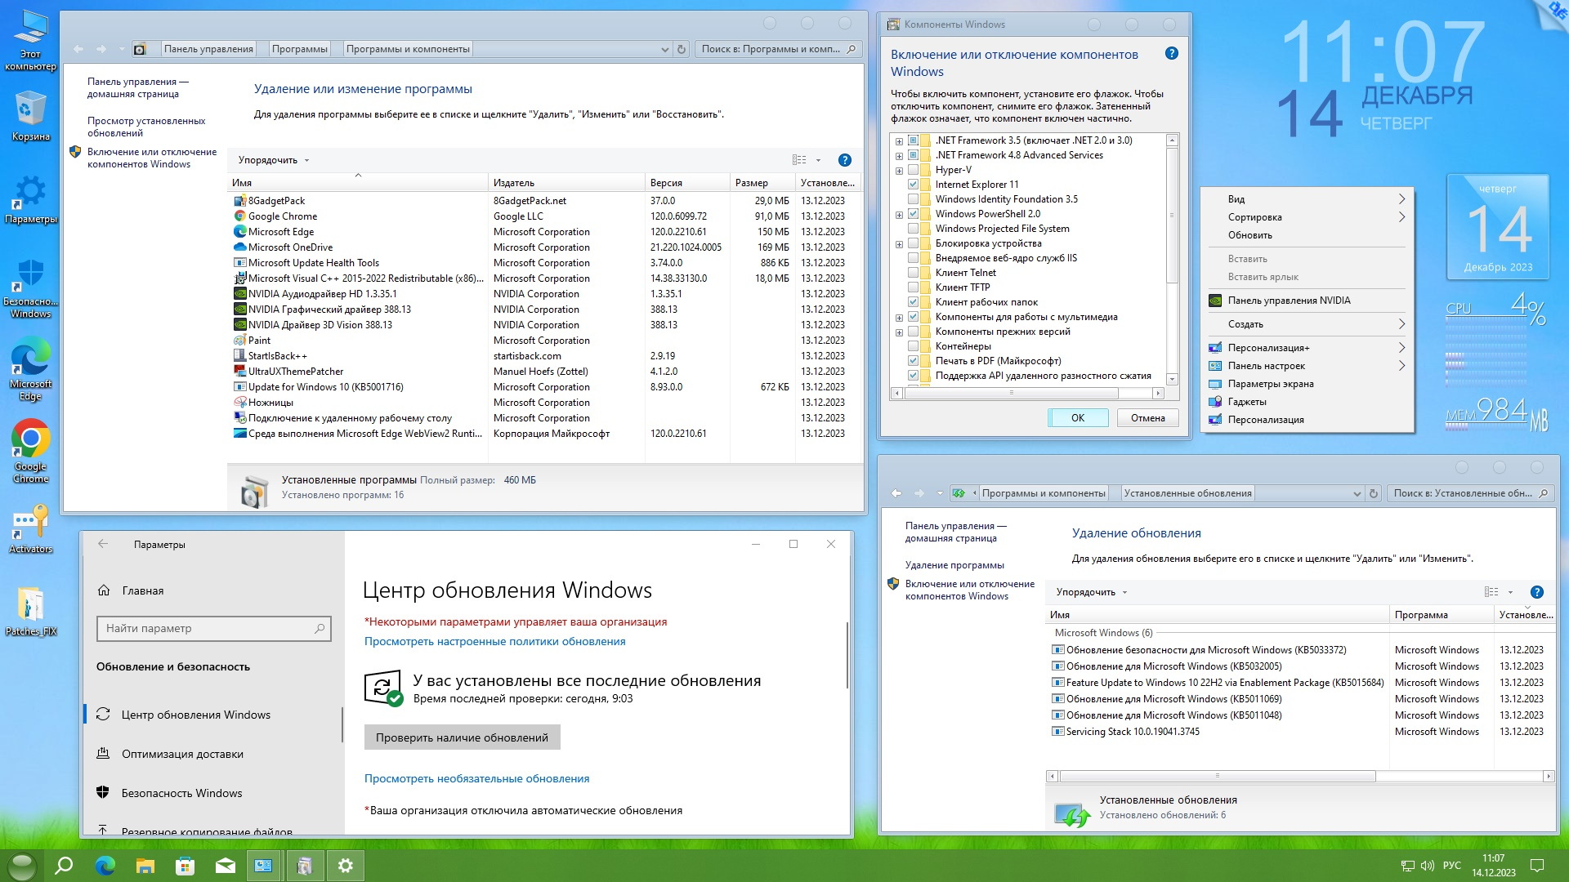This screenshot has width=1569, height=882.
Task: Select Google Chrome row in programs list
Action: (x=546, y=216)
